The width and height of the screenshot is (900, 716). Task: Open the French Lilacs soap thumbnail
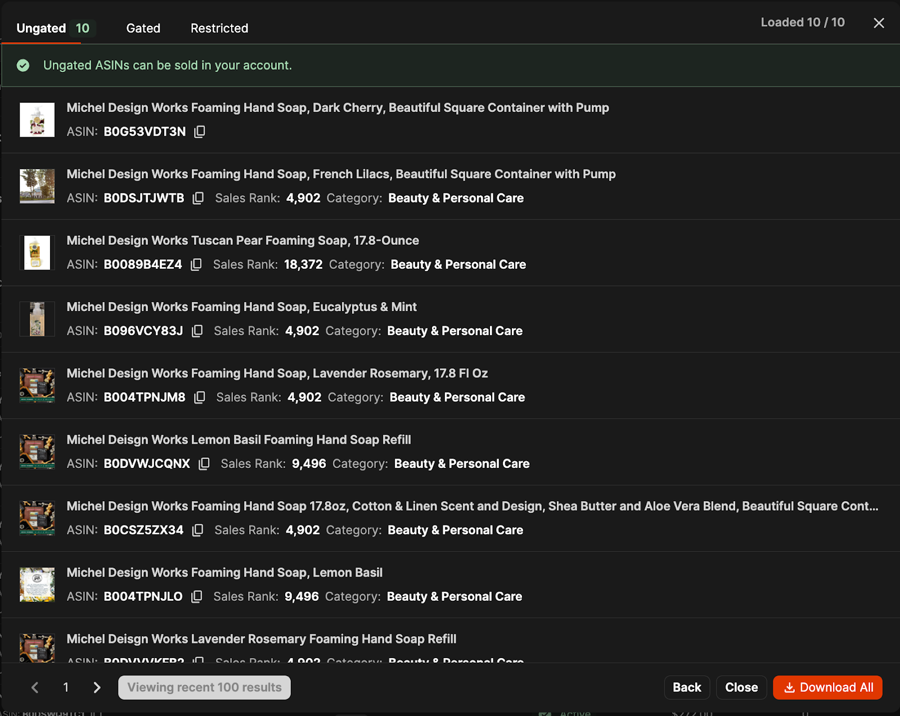coord(37,186)
